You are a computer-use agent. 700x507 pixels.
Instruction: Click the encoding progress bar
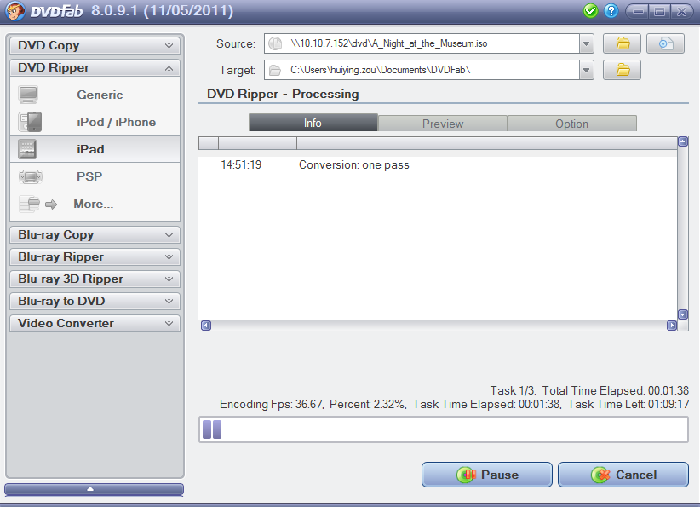444,429
